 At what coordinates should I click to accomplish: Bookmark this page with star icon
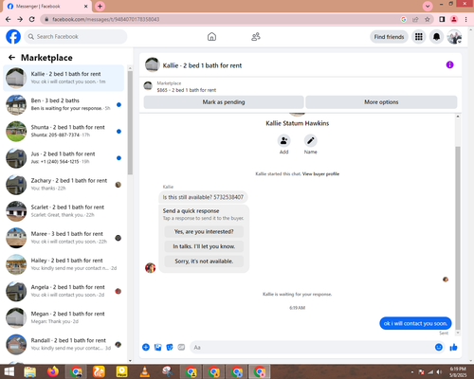click(428, 19)
